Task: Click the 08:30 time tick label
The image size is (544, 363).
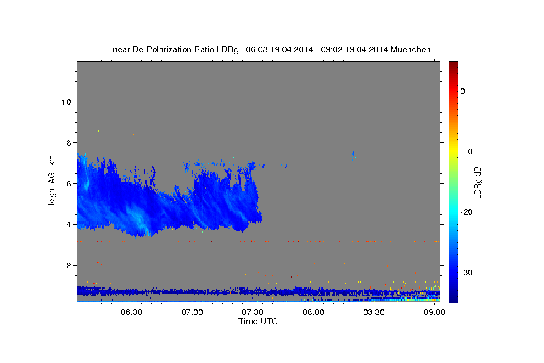Action: (x=374, y=313)
